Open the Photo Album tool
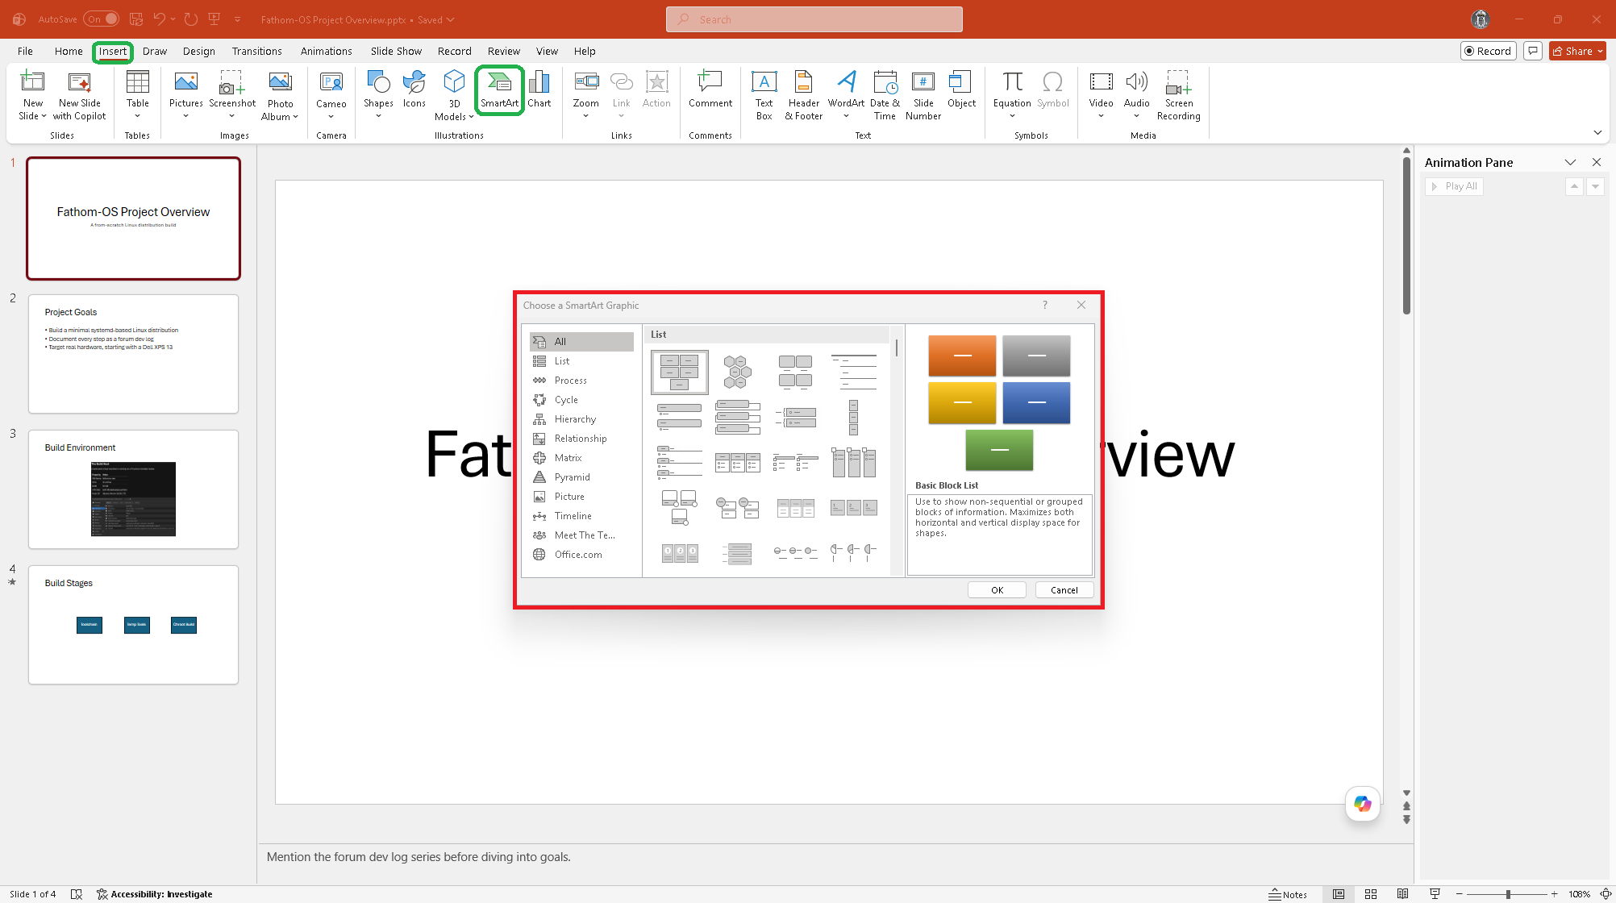1616x903 pixels. 280,95
